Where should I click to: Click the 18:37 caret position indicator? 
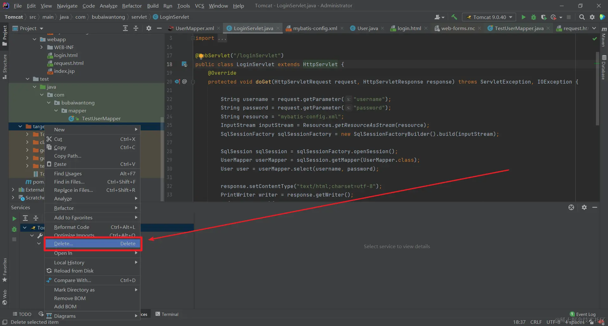coord(519,322)
